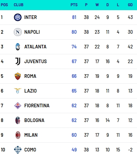Screen dimensions: 137x157
Task: Open the JUVENTUS team name link
Action: [x=35, y=61]
